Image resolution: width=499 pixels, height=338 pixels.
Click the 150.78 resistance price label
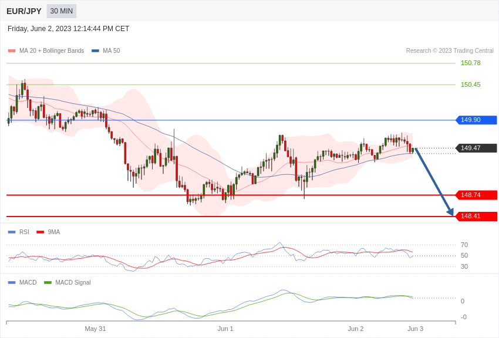471,63
